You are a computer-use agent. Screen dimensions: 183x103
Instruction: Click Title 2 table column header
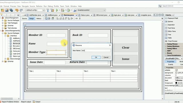pyautogui.click(x=69, y=71)
